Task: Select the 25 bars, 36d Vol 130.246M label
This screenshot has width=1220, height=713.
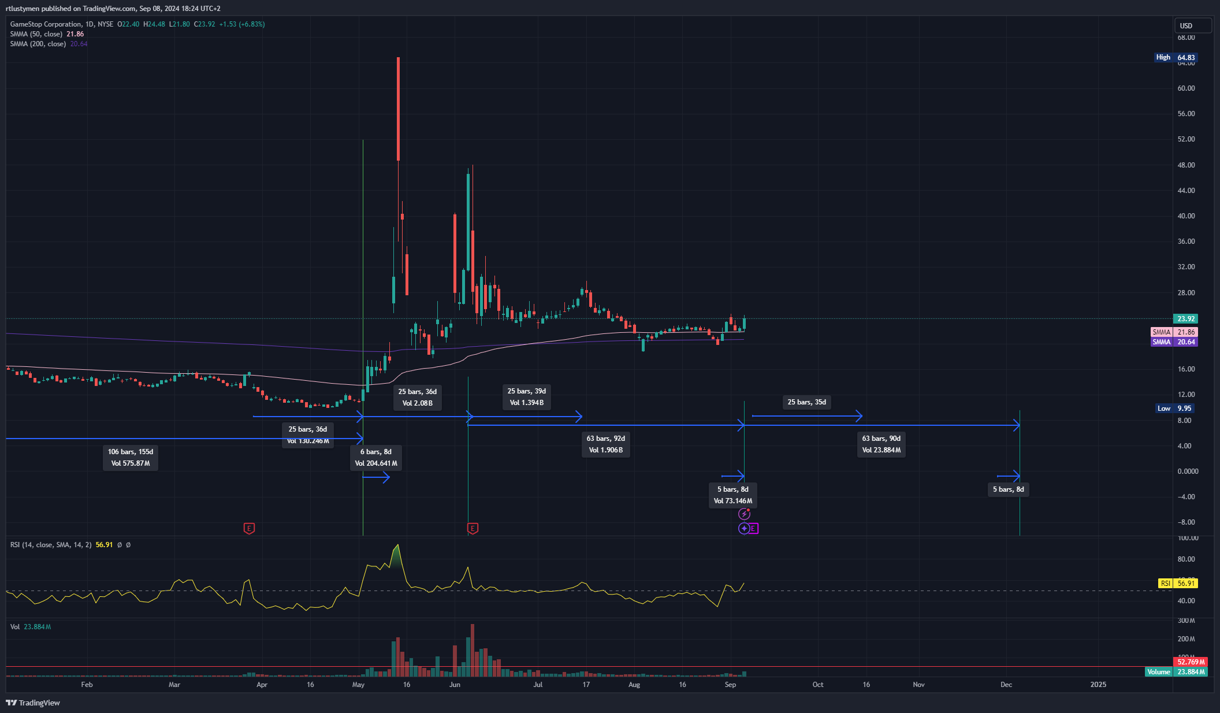Action: 308,435
